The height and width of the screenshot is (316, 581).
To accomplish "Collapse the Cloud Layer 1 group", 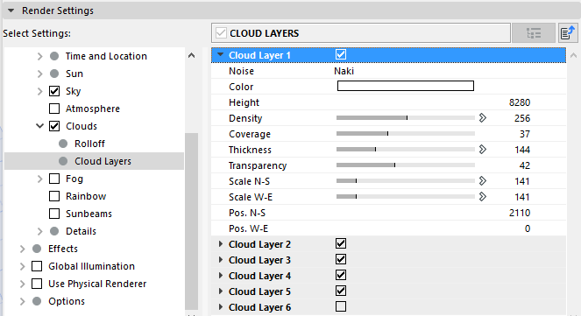I will point(221,55).
